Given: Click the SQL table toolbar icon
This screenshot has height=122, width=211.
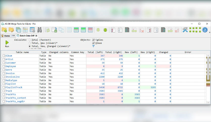Looking at the screenshot, I should [25, 30].
